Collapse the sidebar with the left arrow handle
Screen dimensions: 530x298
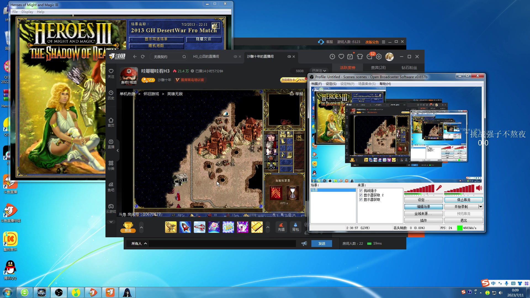pyautogui.click(x=118, y=150)
